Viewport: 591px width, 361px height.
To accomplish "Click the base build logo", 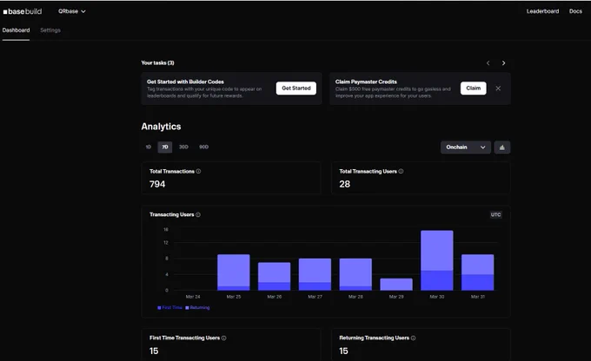I will 23,11.
